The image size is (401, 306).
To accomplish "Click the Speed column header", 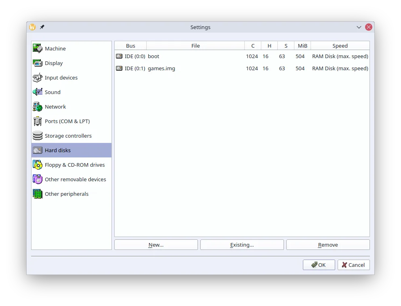I will pos(340,46).
